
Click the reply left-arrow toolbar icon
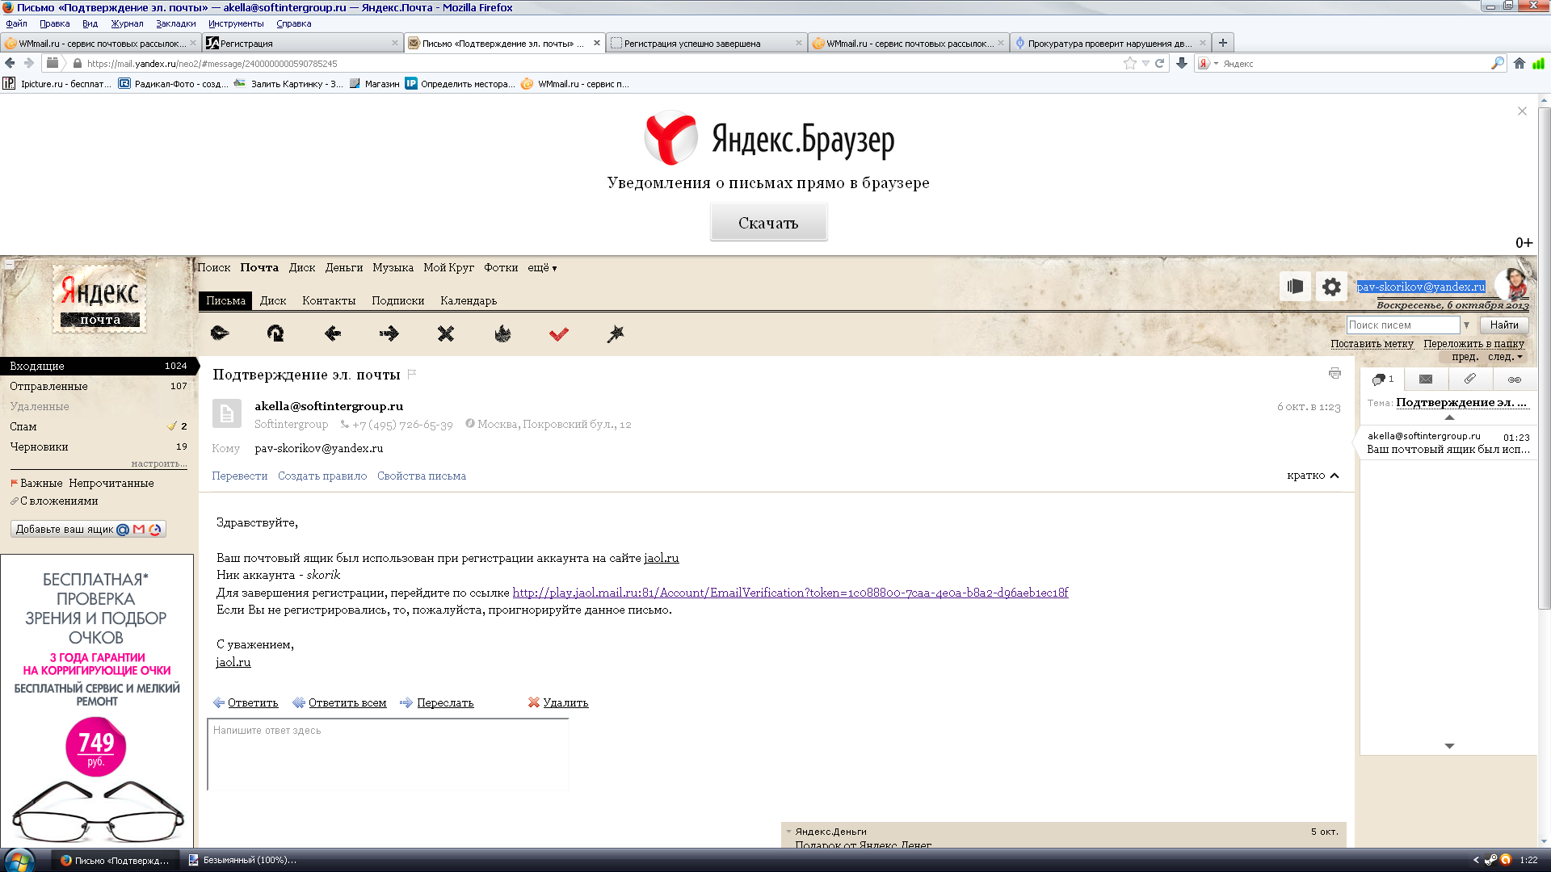tap(332, 333)
